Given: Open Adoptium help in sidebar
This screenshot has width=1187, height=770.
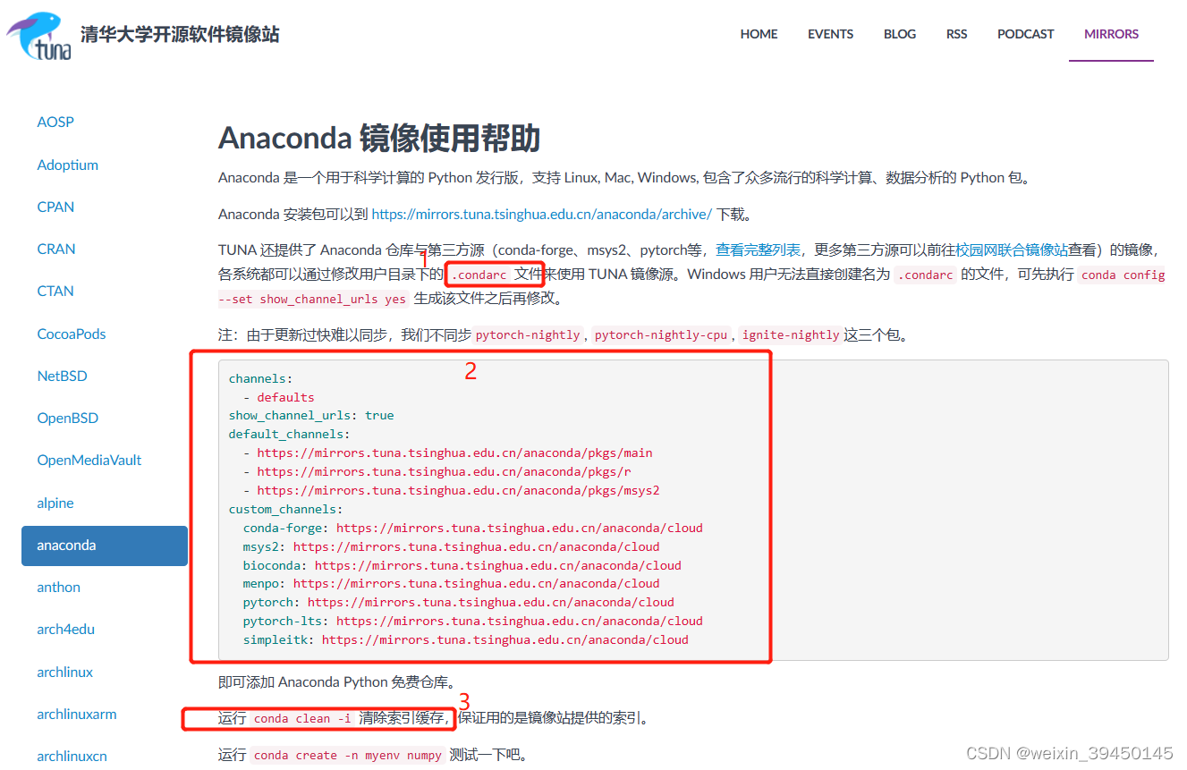Looking at the screenshot, I should (67, 165).
